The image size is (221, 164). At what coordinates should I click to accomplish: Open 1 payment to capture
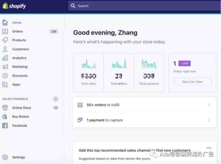(x=145, y=120)
